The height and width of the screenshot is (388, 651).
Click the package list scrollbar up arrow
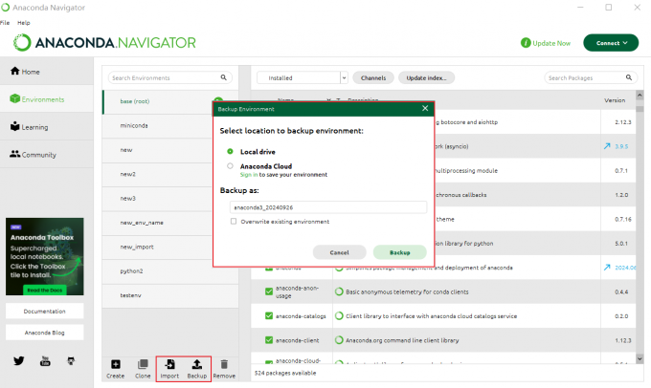(640, 95)
